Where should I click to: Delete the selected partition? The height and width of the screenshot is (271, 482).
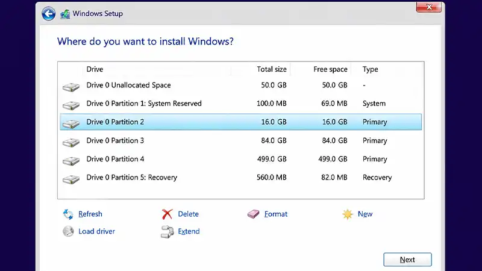click(188, 214)
